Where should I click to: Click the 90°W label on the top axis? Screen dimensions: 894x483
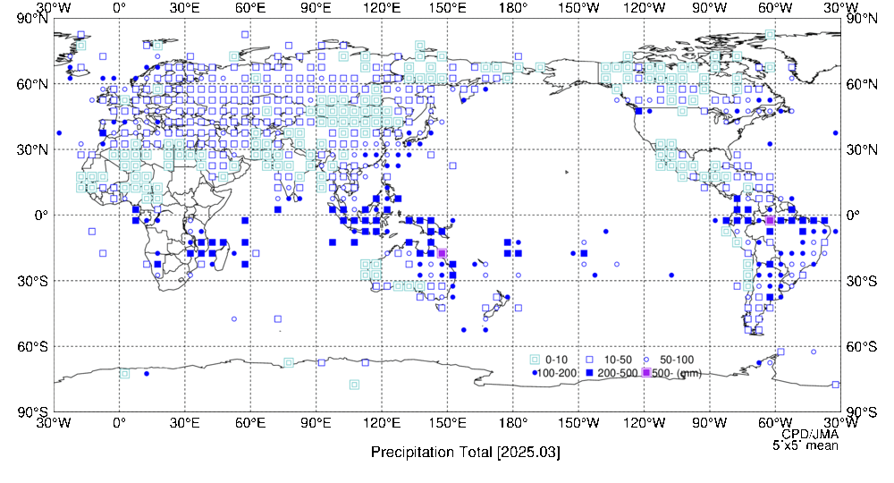coord(709,7)
